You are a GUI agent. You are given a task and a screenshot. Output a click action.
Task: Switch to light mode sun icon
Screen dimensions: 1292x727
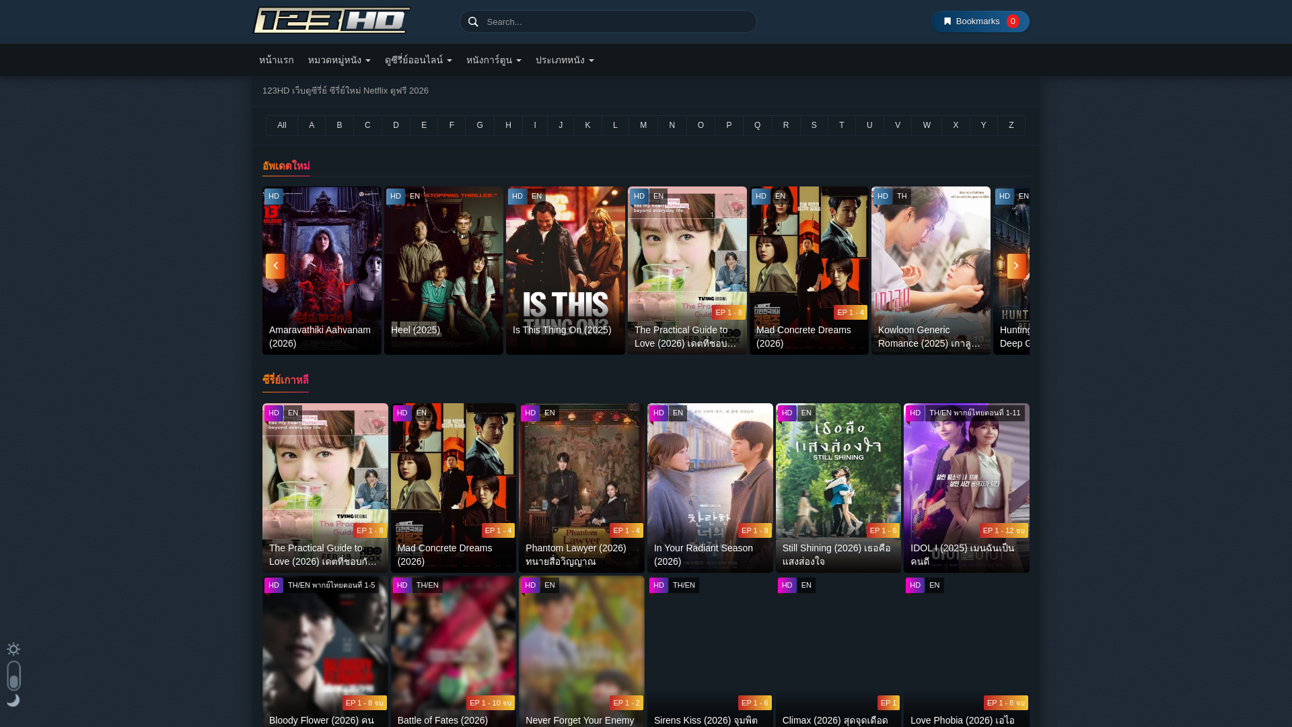pyautogui.click(x=13, y=649)
